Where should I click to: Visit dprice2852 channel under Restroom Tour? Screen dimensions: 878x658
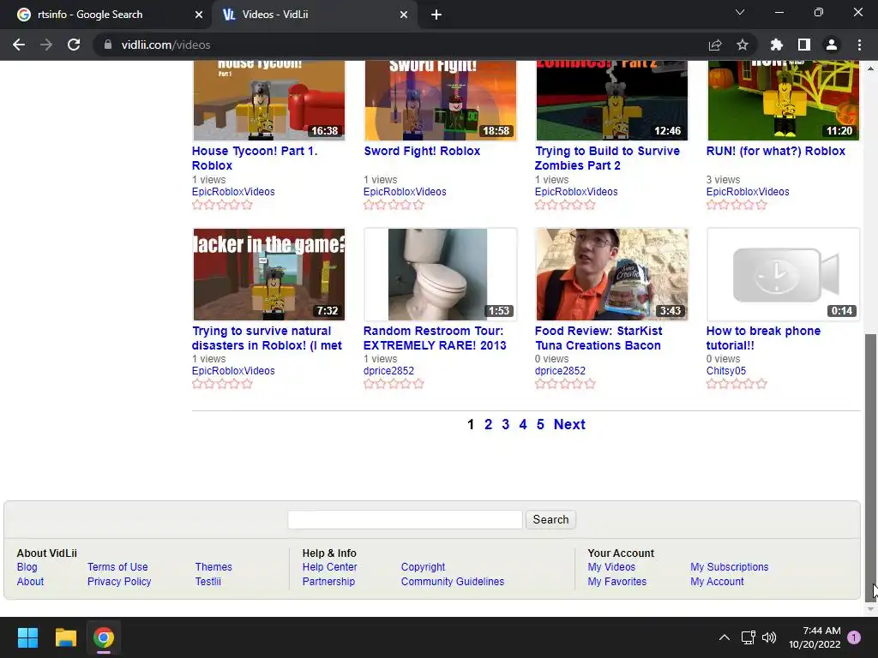[x=388, y=371]
